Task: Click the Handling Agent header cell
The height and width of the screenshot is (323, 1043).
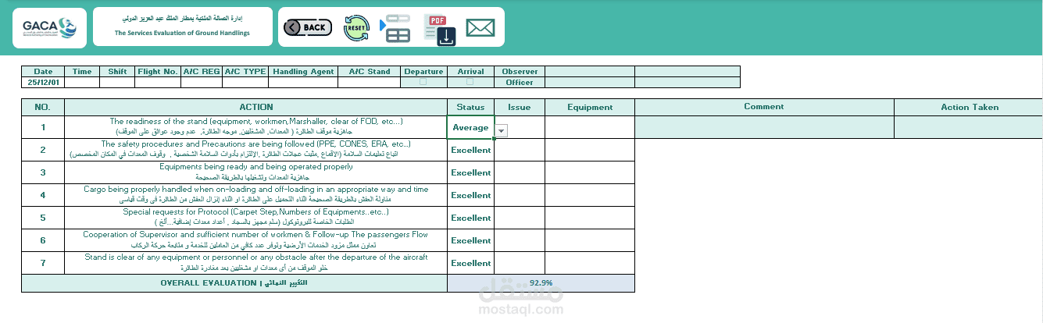Action: (x=303, y=72)
